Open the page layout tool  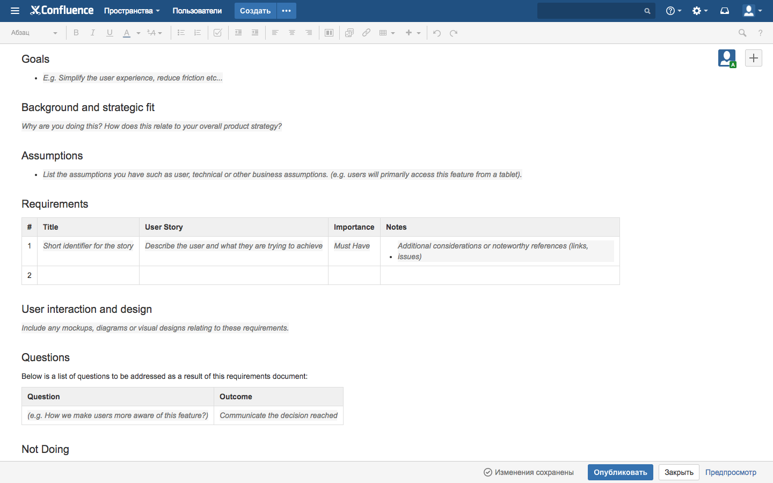tap(329, 33)
